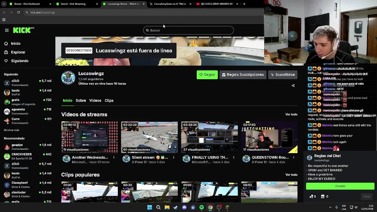The height and width of the screenshot is (212, 377).
Task: Open 03:56:12 Another Wednesday video thumbnail
Action: pyautogui.click(x=90, y=137)
